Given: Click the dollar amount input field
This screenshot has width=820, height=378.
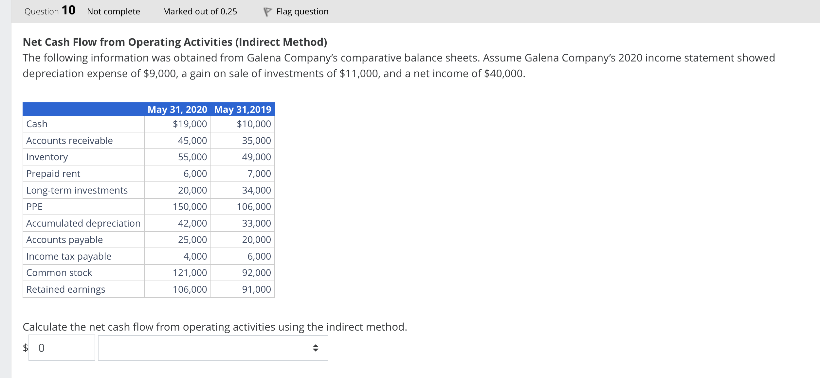Looking at the screenshot, I should tap(62, 348).
